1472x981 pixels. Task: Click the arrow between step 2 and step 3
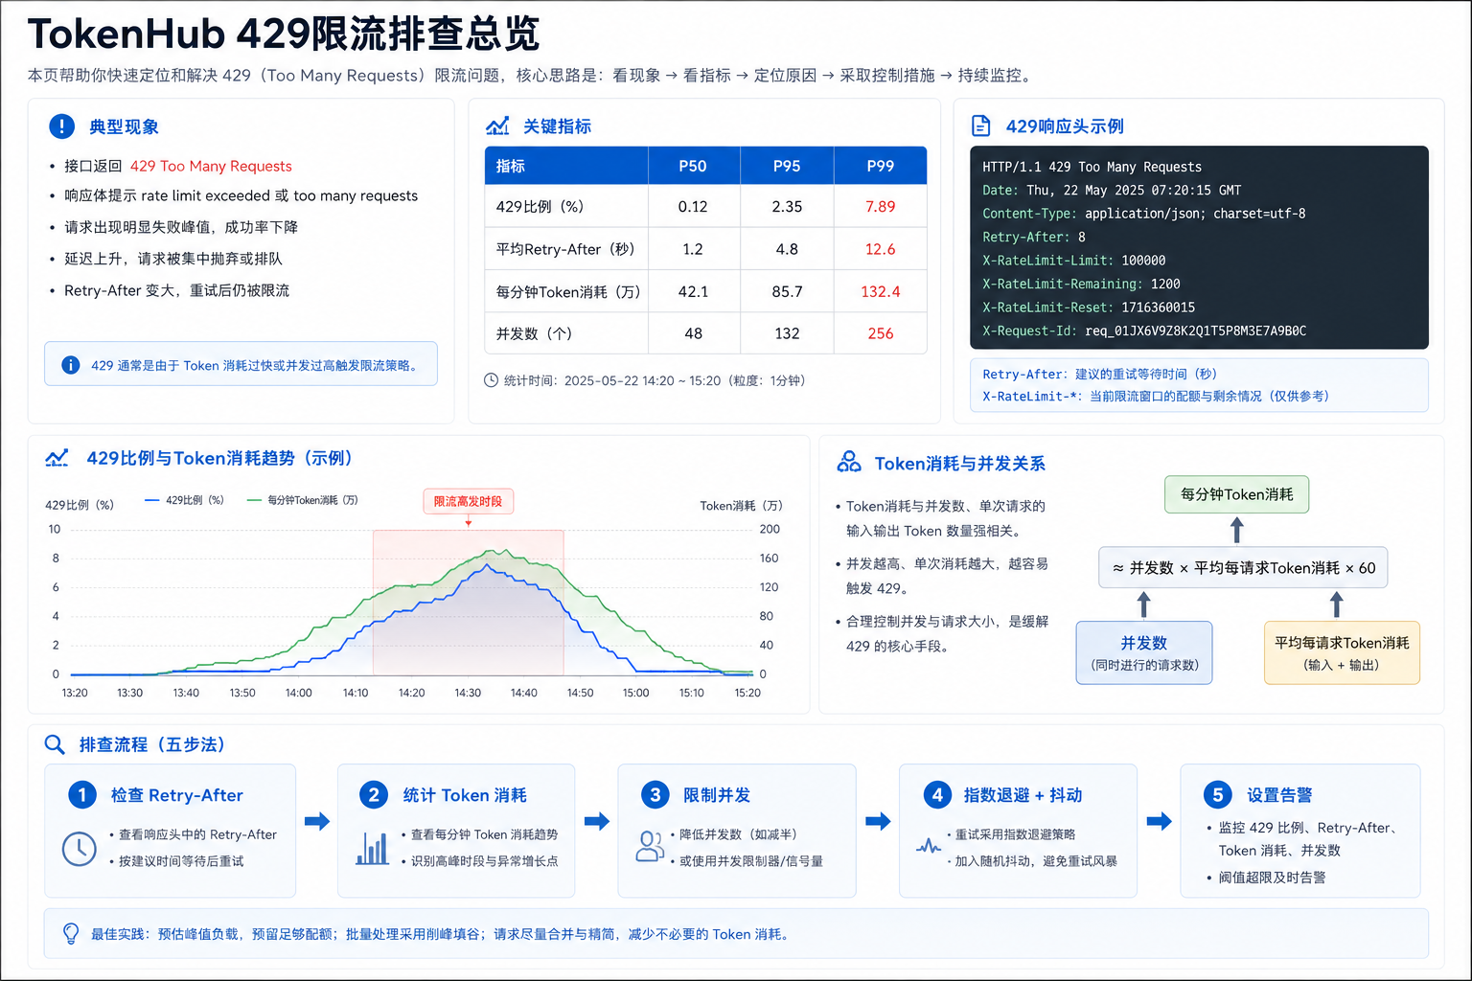click(x=597, y=821)
